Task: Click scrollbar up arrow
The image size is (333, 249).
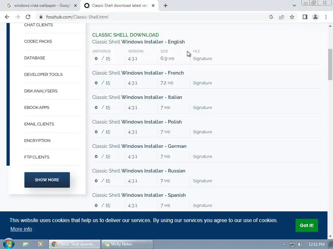Action: tap(330, 26)
